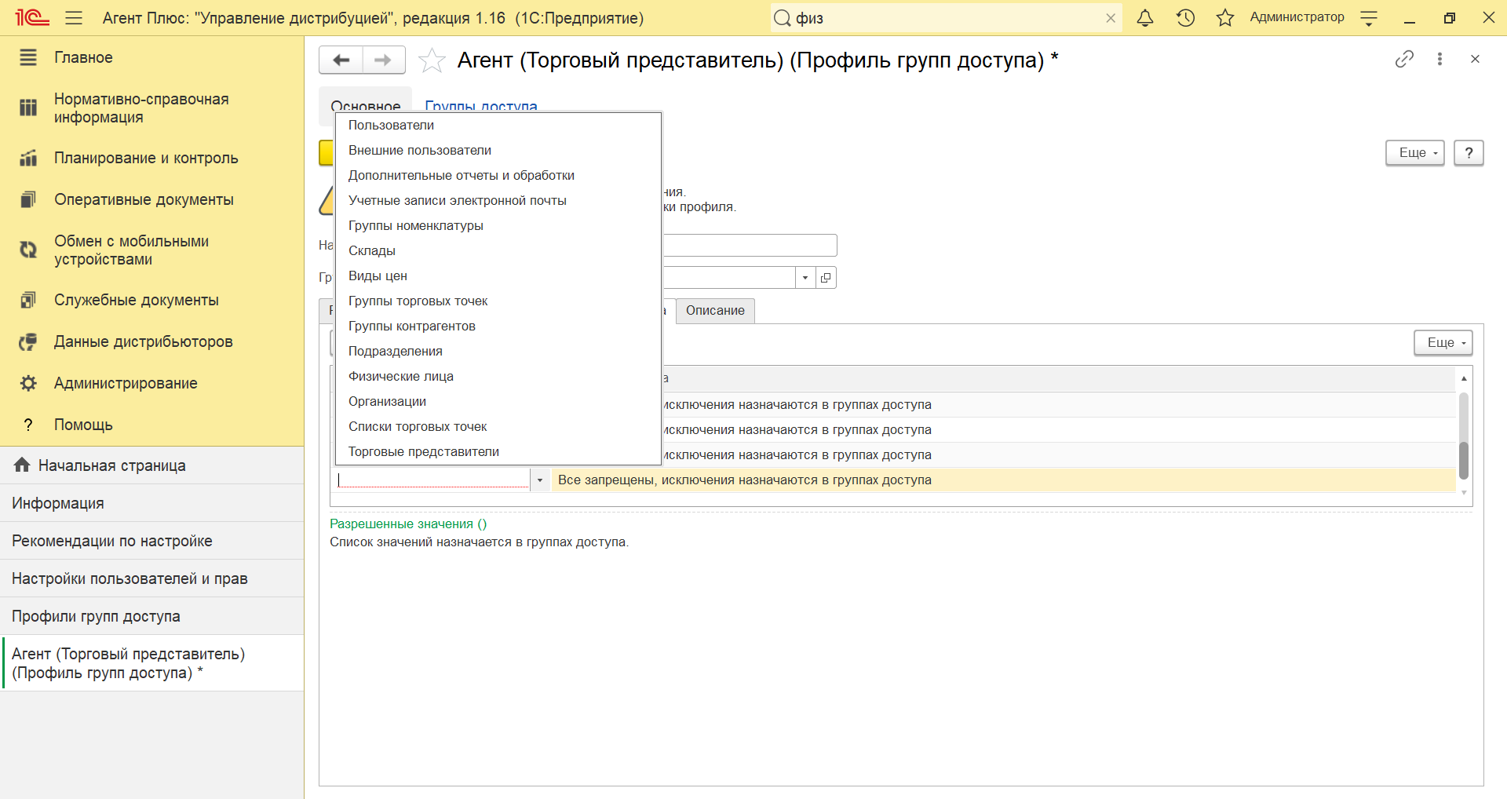
Task: Select Группы контрагентов option
Action: (x=498, y=327)
